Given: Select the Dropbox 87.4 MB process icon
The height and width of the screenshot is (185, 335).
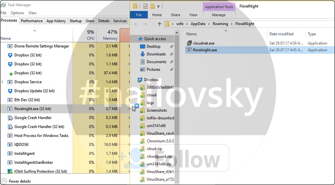Looking at the screenshot, I should click(11, 74).
